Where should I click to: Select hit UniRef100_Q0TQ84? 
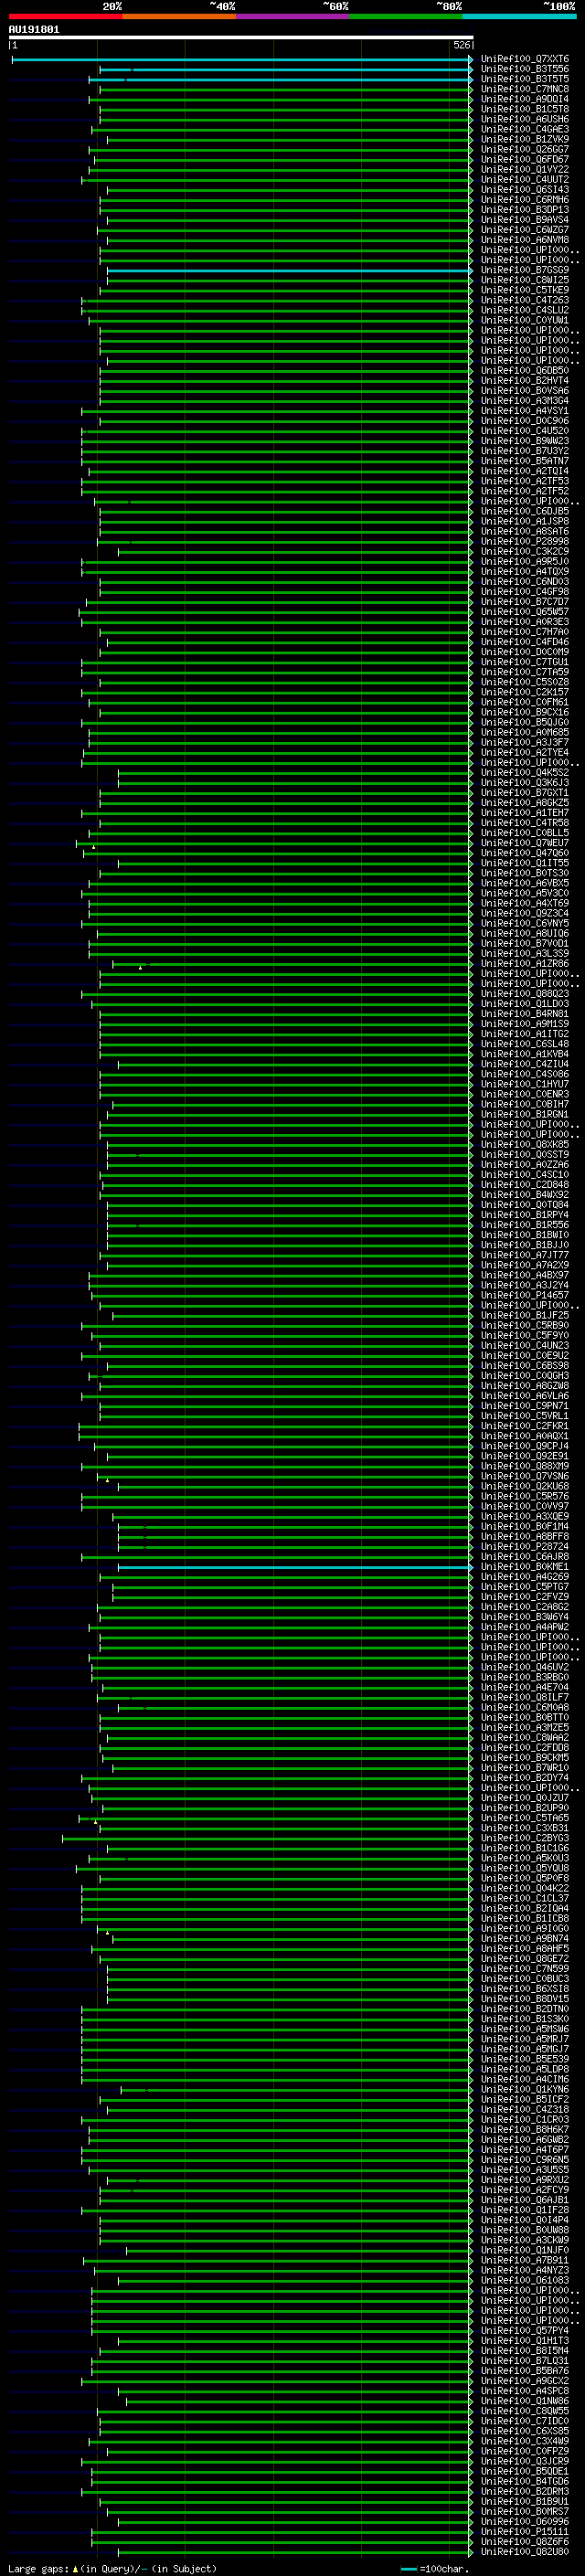pyautogui.click(x=525, y=1204)
